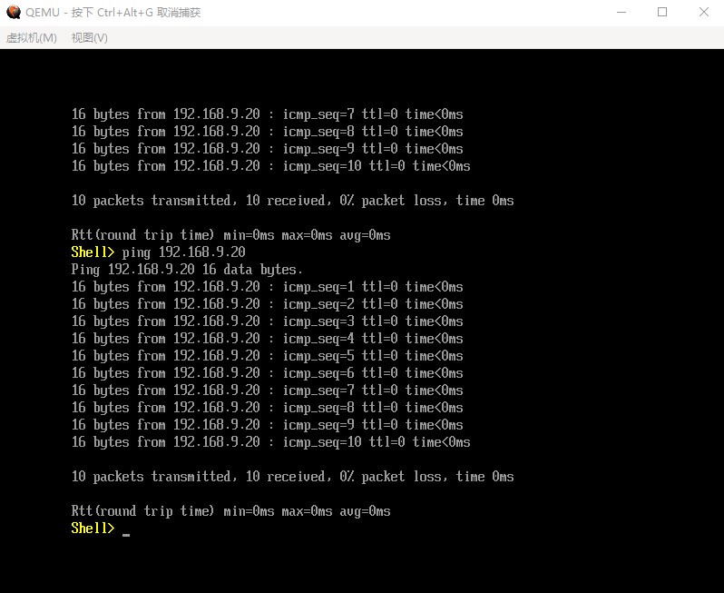Close the QEMU window

[703, 13]
